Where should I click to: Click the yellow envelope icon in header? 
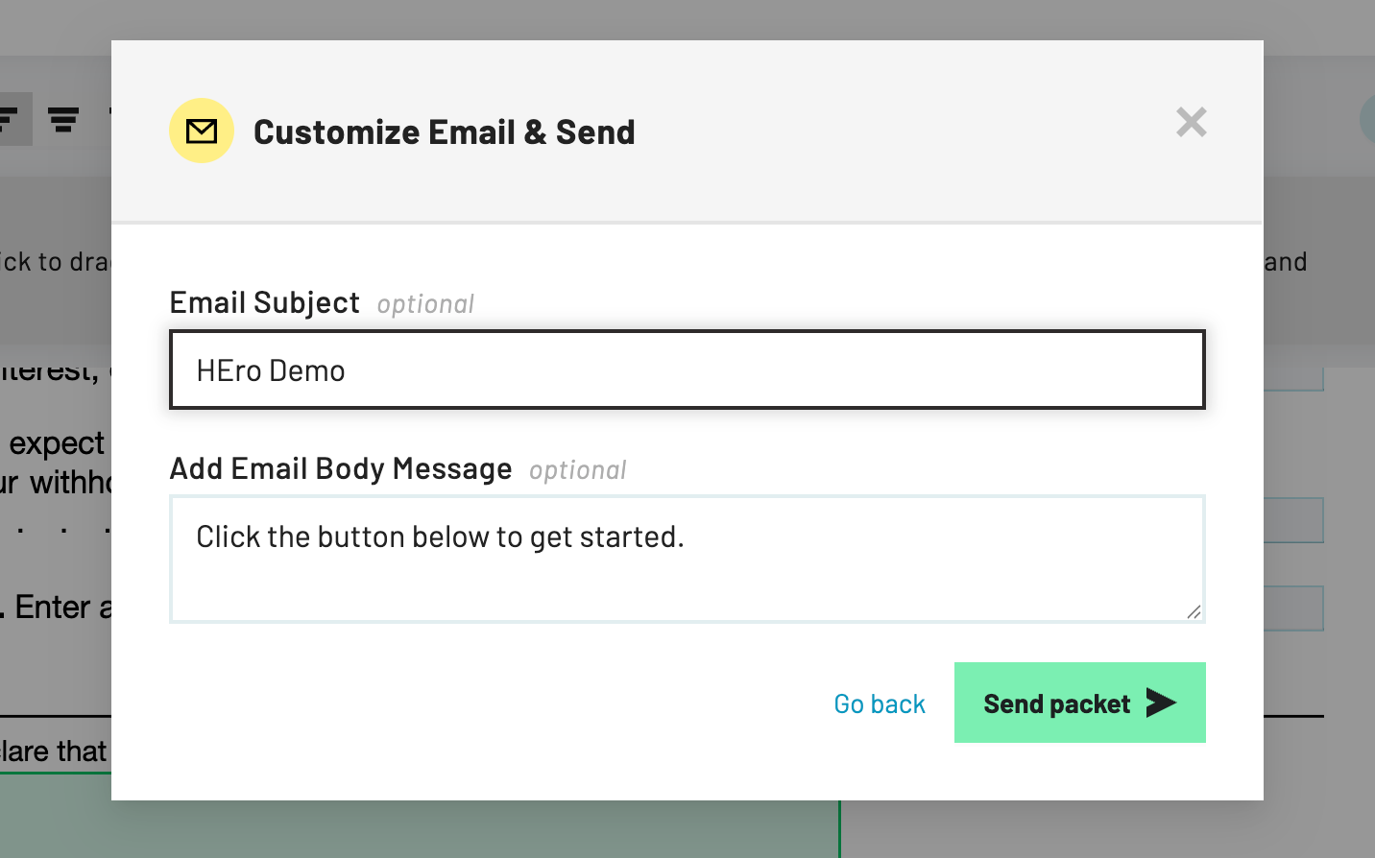pyautogui.click(x=202, y=131)
